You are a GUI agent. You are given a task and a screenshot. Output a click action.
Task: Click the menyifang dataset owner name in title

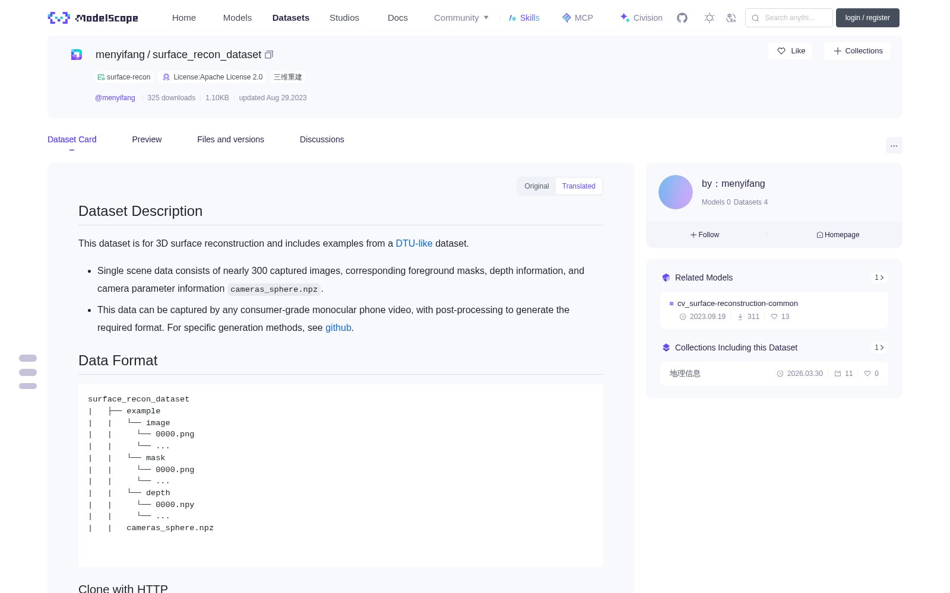tap(120, 55)
